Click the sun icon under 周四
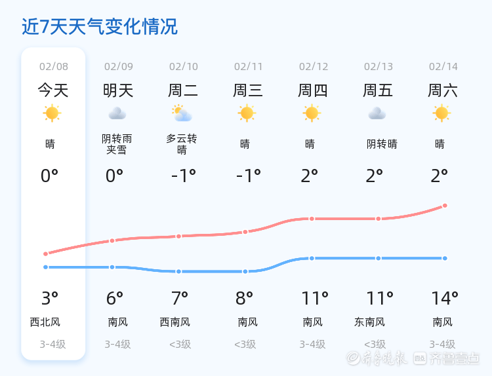492x376 pixels. point(312,113)
